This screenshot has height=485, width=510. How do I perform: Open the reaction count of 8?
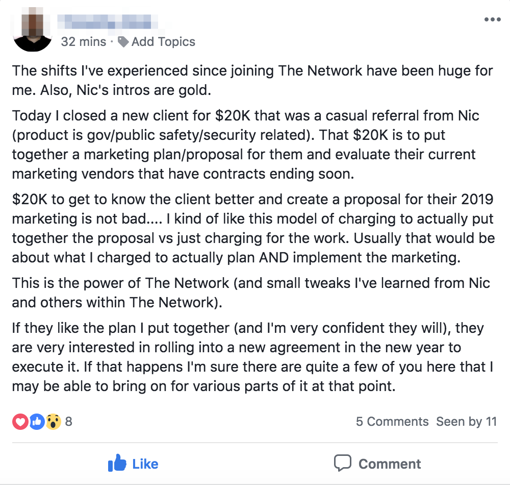[69, 422]
